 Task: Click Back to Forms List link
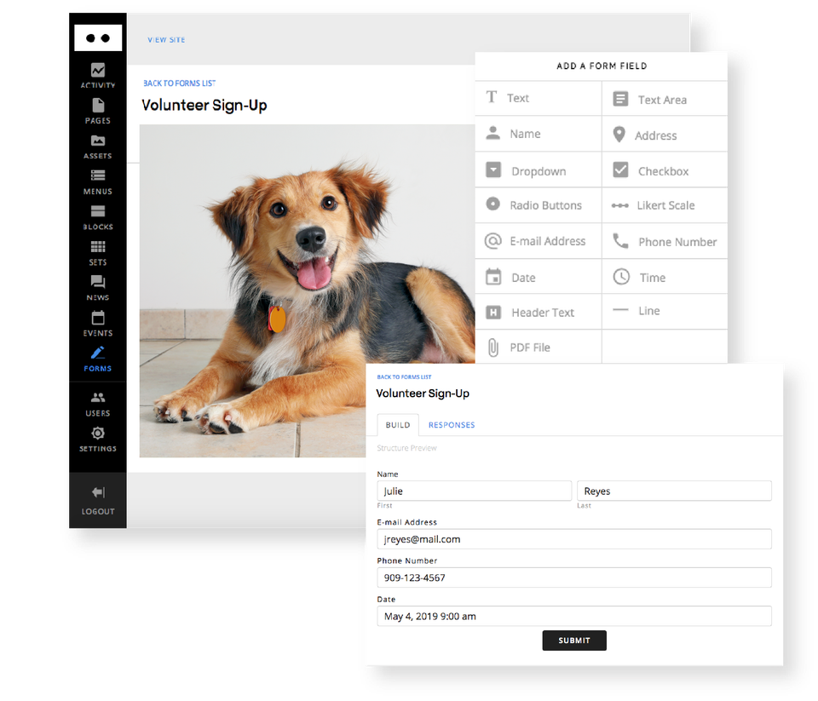click(x=180, y=83)
